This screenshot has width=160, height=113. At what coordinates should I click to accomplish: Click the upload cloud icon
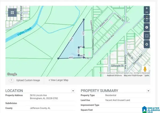(x=11, y=80)
